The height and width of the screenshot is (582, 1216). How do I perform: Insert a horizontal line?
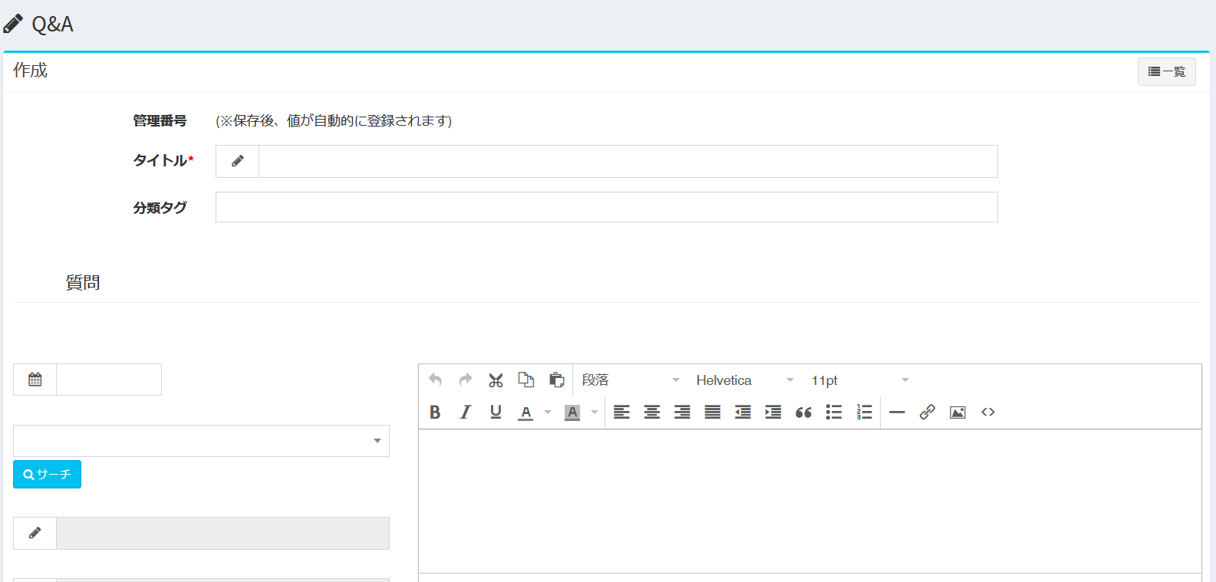point(897,413)
